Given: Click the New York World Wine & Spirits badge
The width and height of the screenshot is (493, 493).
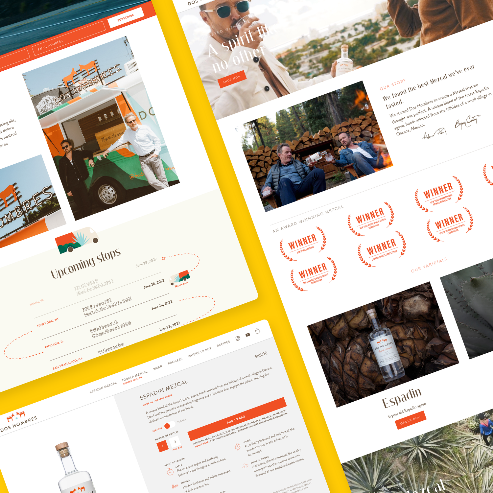Looking at the screenshot, I should click(371, 219).
